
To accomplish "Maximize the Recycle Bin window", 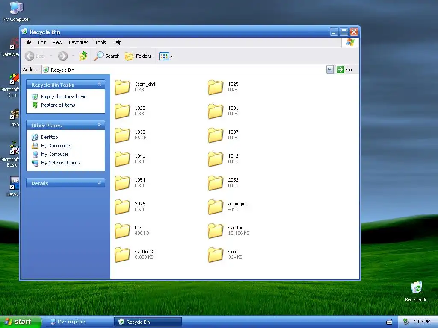I will (x=344, y=32).
